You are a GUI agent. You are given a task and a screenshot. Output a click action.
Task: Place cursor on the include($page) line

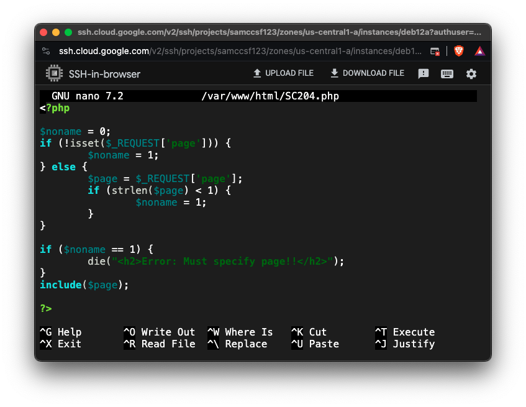click(x=84, y=285)
